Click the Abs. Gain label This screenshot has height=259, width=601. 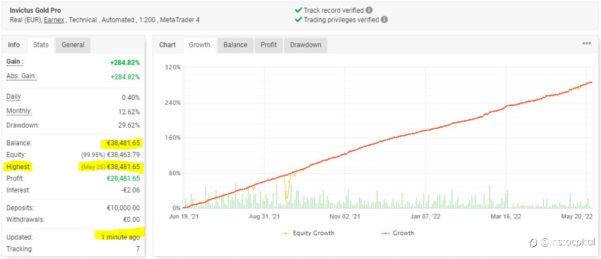coord(21,76)
